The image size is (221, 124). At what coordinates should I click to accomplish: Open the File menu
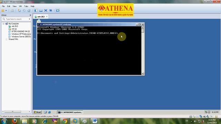pyautogui.click(x=3, y=6)
